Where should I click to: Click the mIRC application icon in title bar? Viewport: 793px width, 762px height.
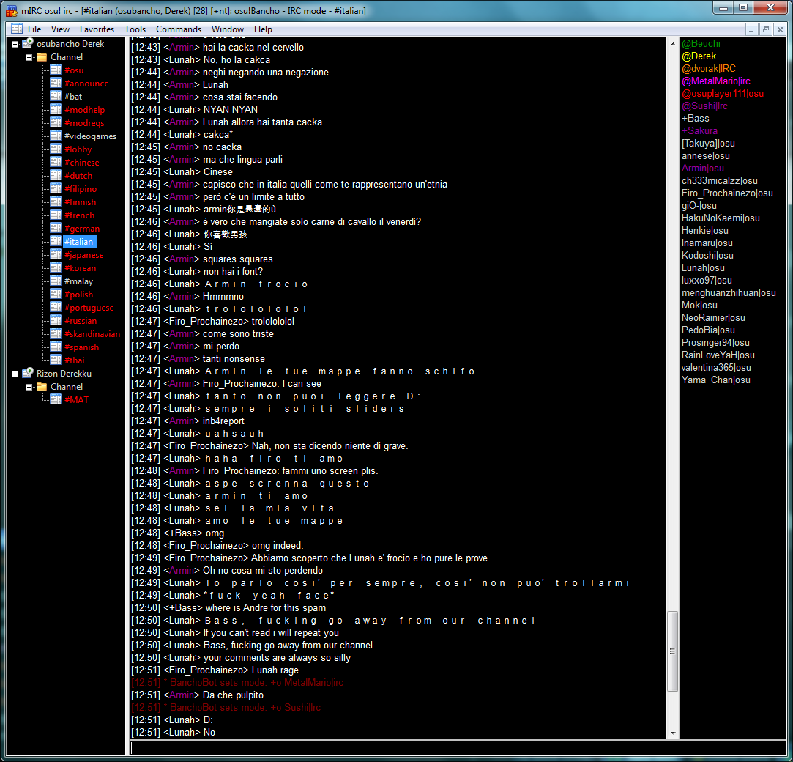point(11,10)
